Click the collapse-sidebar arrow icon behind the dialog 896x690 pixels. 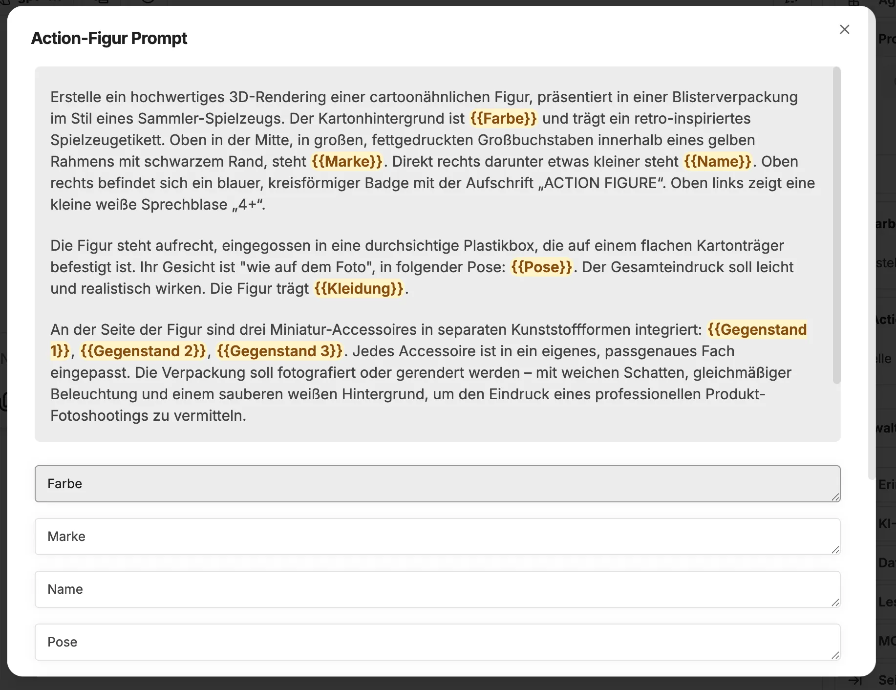pos(854,680)
